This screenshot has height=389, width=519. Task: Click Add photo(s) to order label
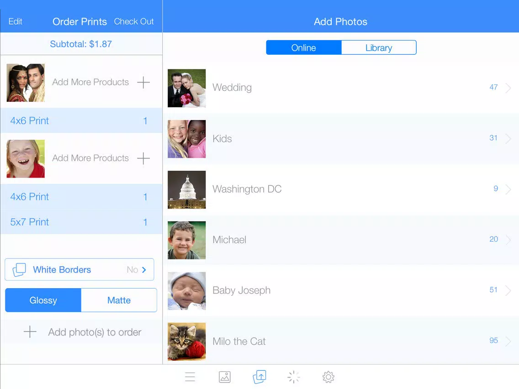click(x=95, y=332)
